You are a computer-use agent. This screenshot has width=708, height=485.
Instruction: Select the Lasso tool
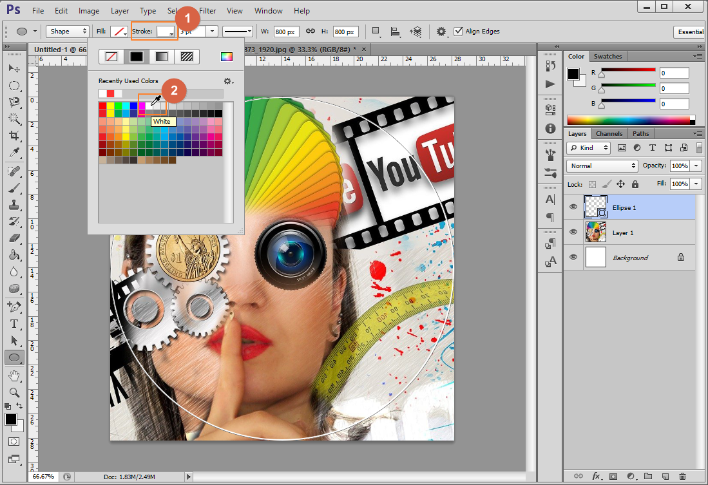click(14, 102)
